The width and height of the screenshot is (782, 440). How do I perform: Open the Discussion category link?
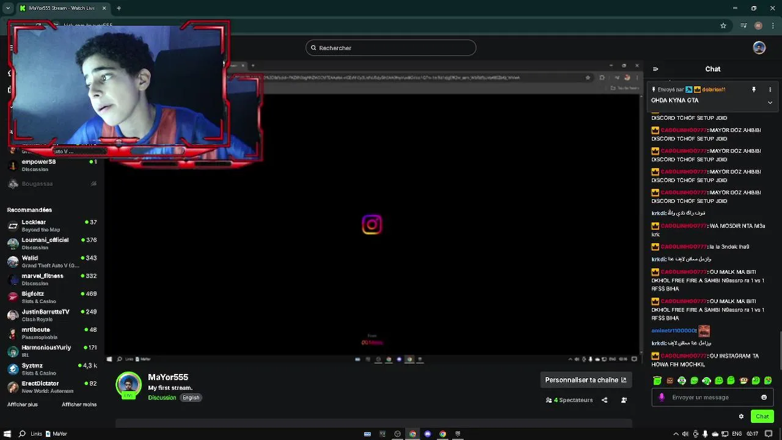pyautogui.click(x=162, y=398)
